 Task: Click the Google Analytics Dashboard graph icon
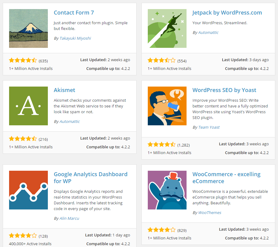click(x=28, y=190)
